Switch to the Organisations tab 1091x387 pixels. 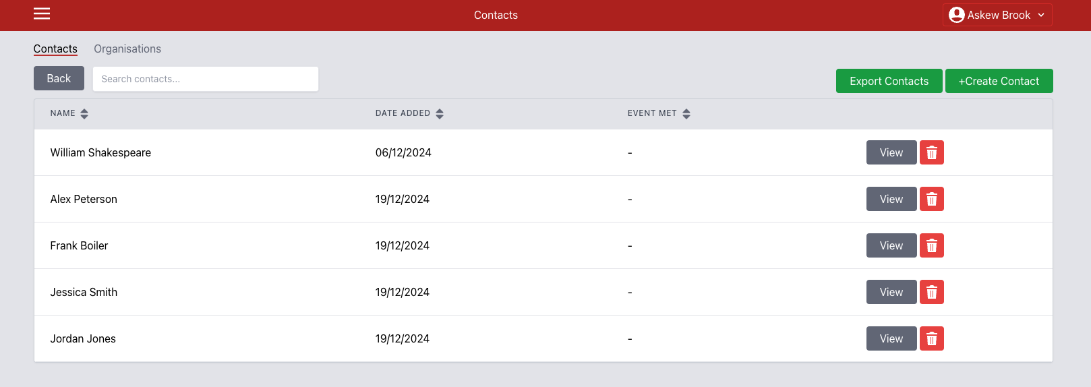point(127,49)
